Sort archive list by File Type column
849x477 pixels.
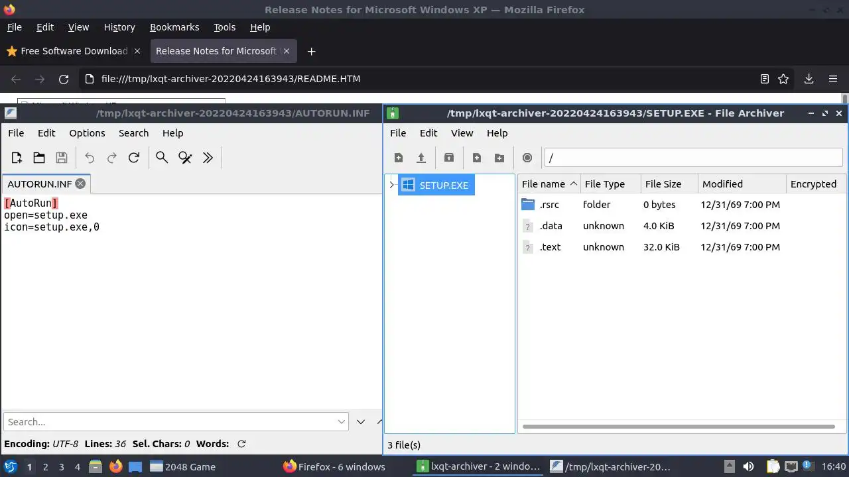click(611, 184)
